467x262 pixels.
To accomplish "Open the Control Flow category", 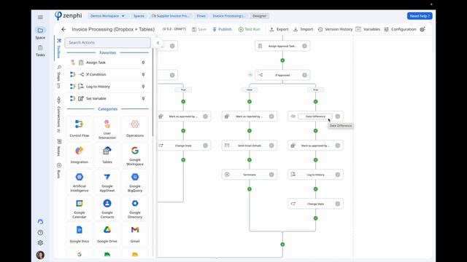I will pos(80,128).
